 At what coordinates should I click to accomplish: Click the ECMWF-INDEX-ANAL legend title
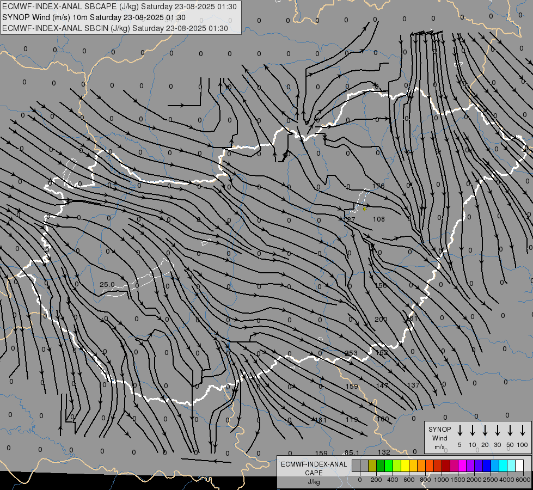pos(314,464)
